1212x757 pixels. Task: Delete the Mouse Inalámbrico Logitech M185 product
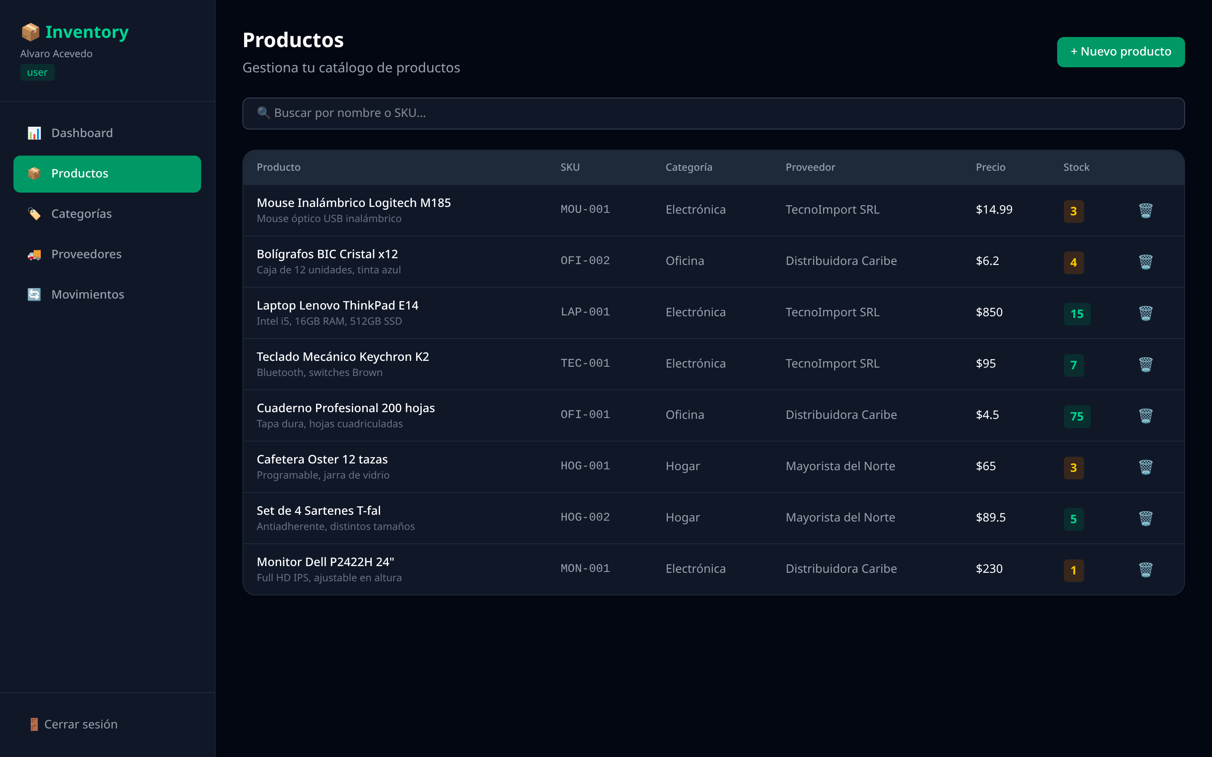click(1146, 210)
